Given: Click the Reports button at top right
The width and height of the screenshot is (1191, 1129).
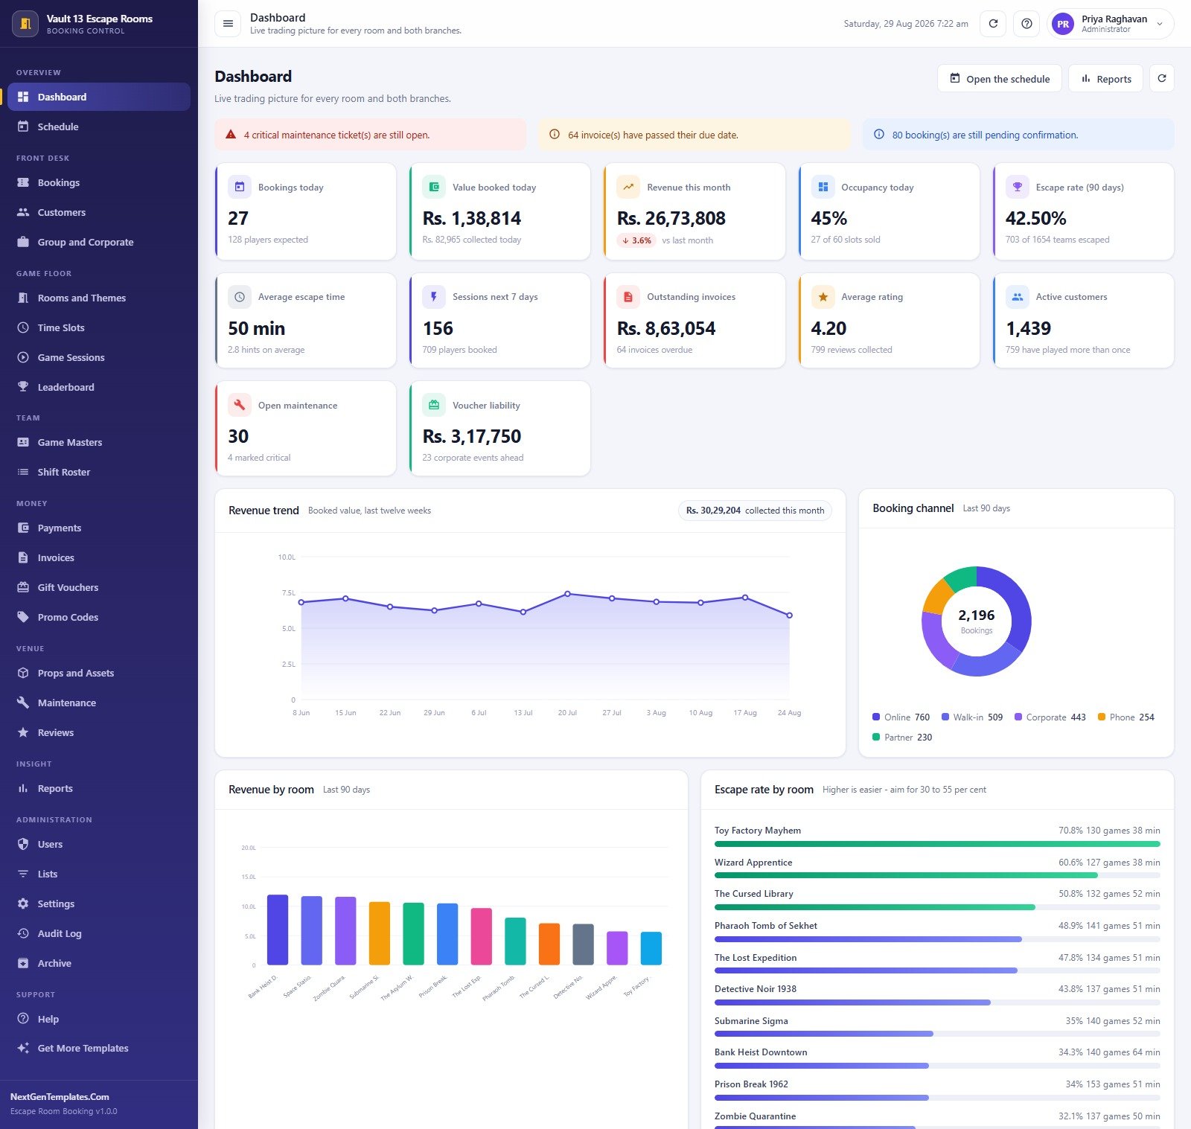Looking at the screenshot, I should click(x=1105, y=78).
